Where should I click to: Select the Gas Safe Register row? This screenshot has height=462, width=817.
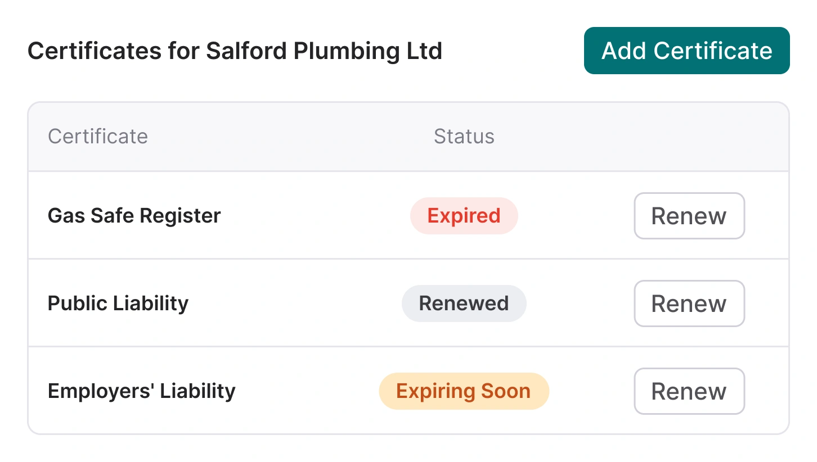pos(338,216)
